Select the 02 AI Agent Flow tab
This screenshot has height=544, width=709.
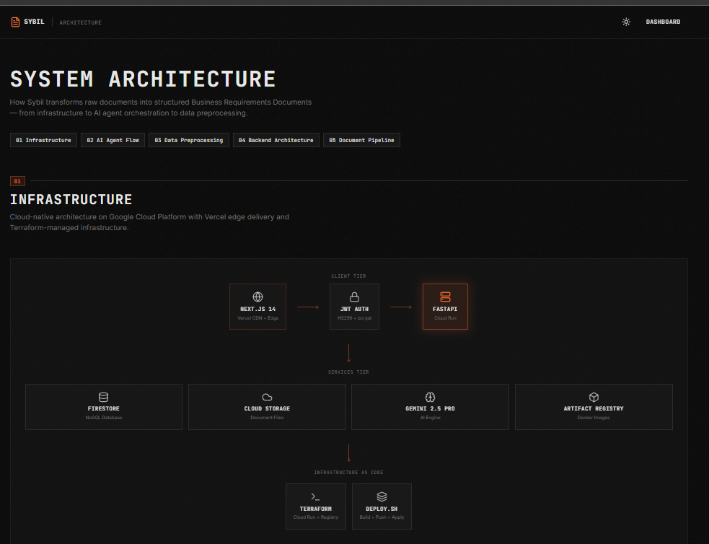tap(113, 140)
